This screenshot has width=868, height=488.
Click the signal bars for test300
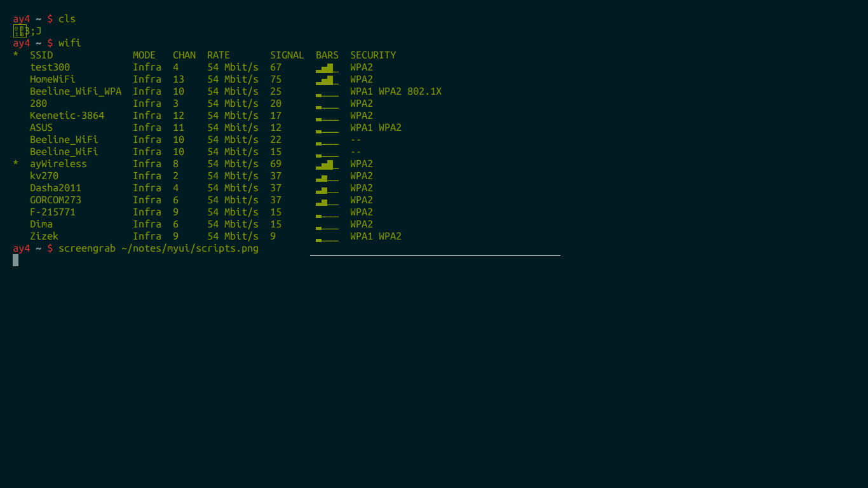[327, 68]
